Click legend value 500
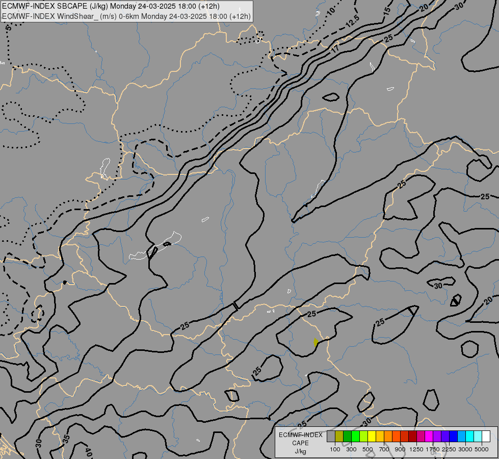 pos(367,449)
